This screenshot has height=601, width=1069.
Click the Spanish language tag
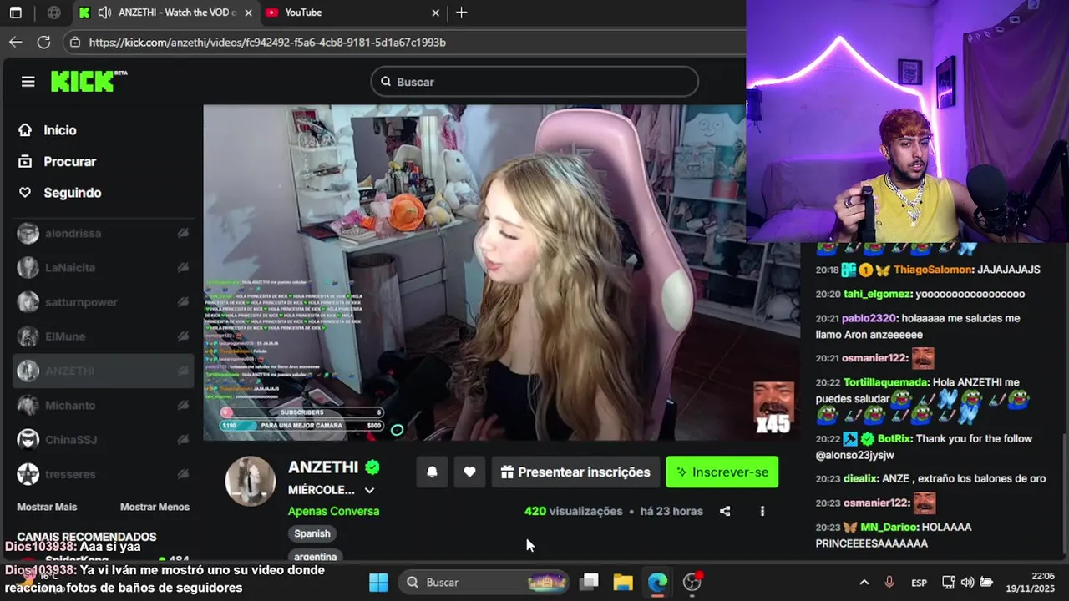coord(312,533)
